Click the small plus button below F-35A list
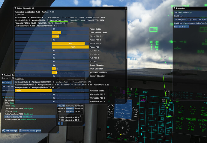Screen dimensions: 207x143 (59, 124)
